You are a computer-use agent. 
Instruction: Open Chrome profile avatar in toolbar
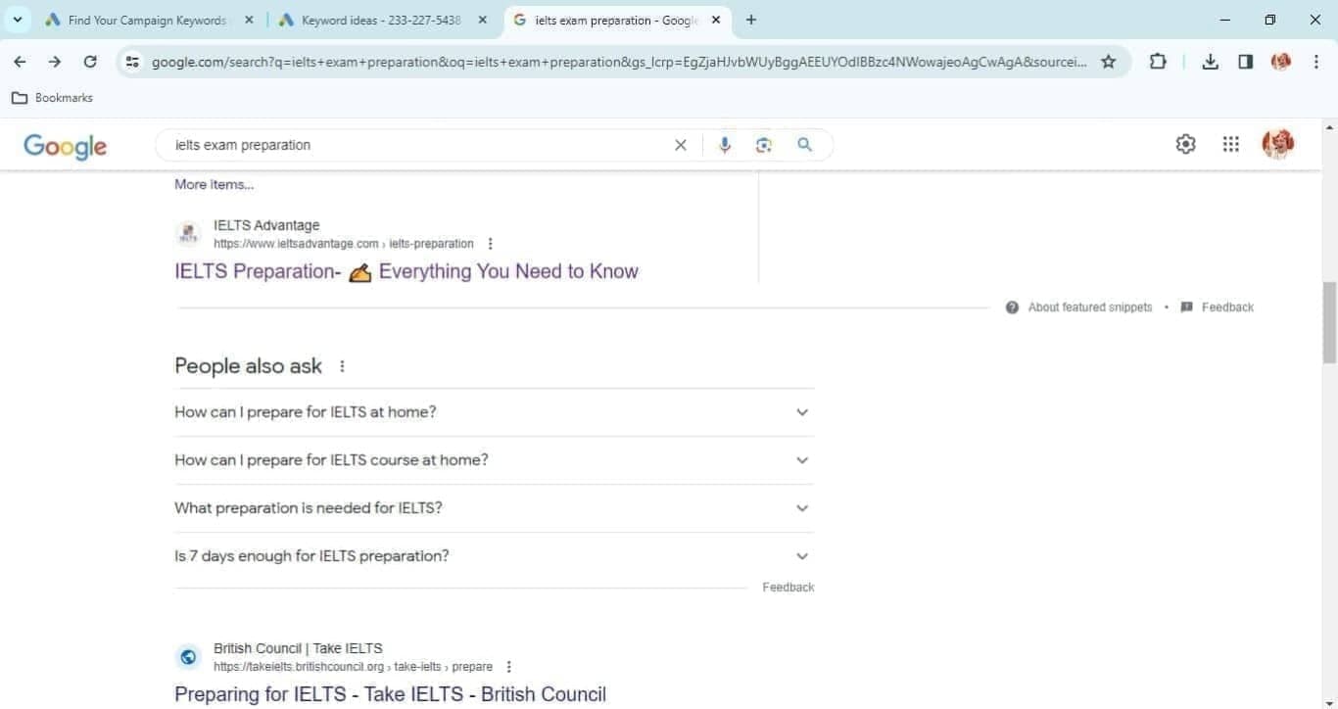click(1280, 62)
